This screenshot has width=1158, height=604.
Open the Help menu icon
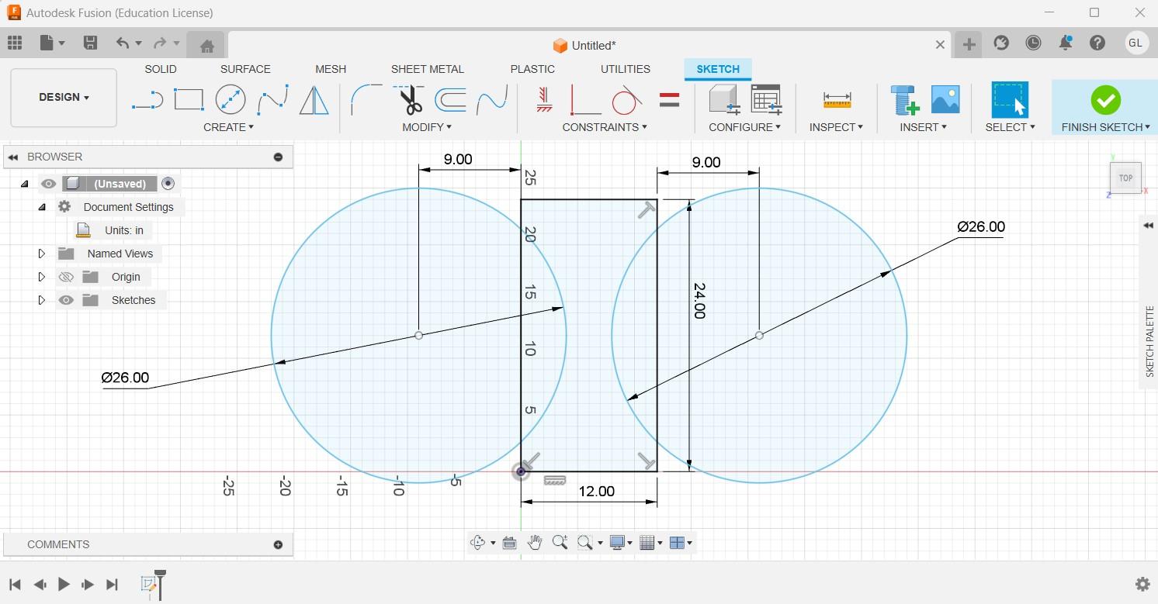point(1097,43)
